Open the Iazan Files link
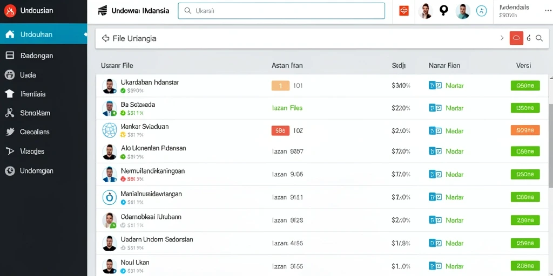The image size is (553, 276). click(287, 108)
